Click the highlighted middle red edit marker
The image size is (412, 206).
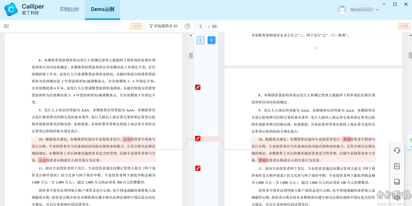pos(198,139)
